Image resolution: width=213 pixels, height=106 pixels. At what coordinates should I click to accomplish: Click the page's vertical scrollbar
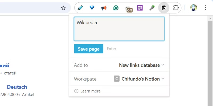tap(210, 61)
